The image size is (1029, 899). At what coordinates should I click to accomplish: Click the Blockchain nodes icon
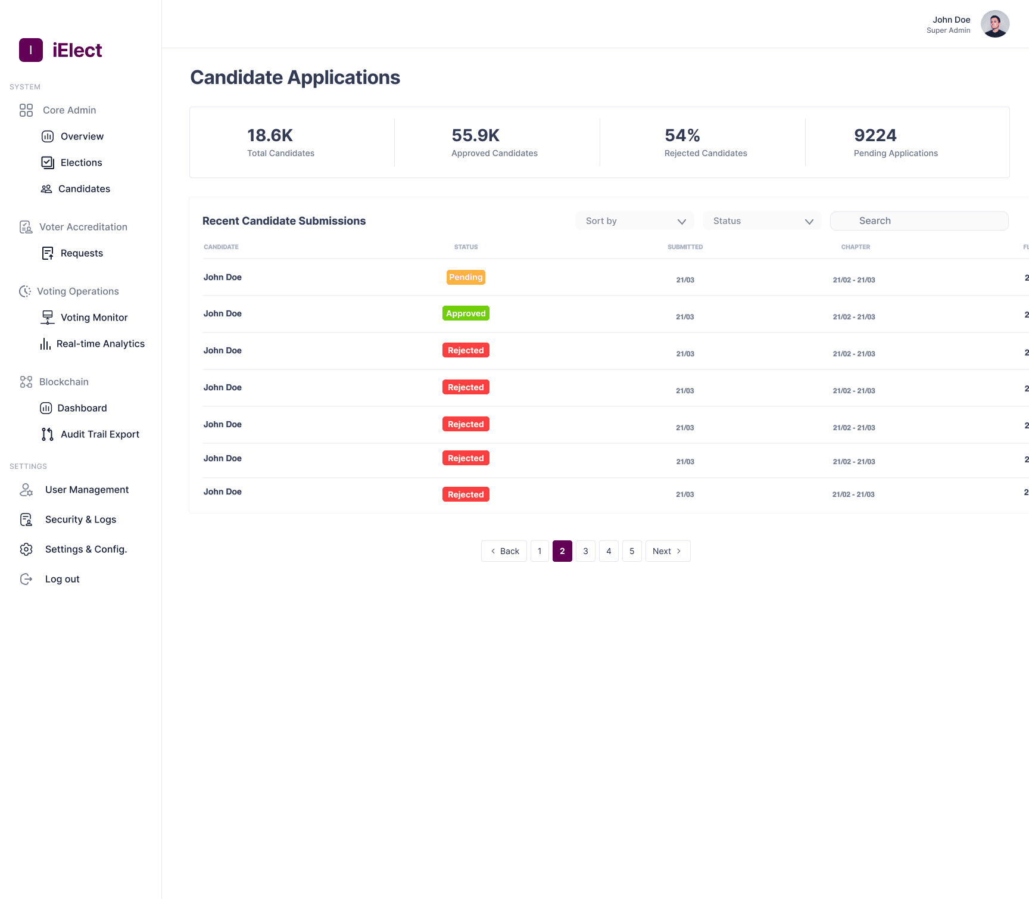[x=26, y=382]
